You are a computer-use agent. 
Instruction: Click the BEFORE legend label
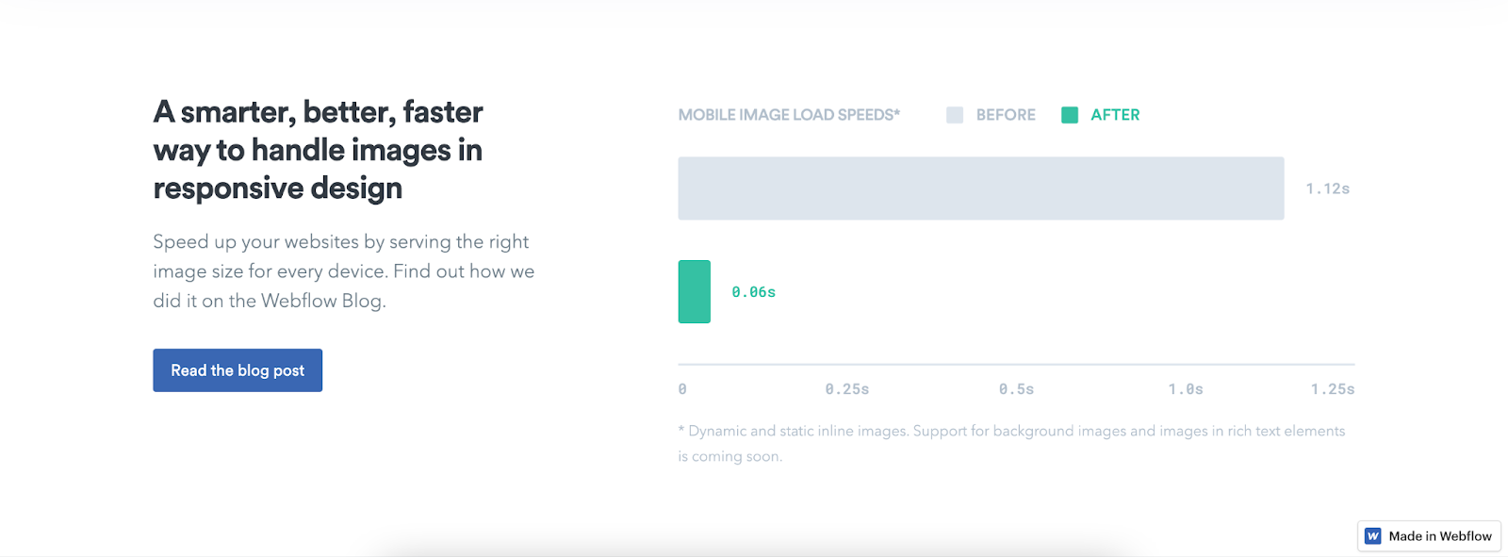click(1006, 115)
